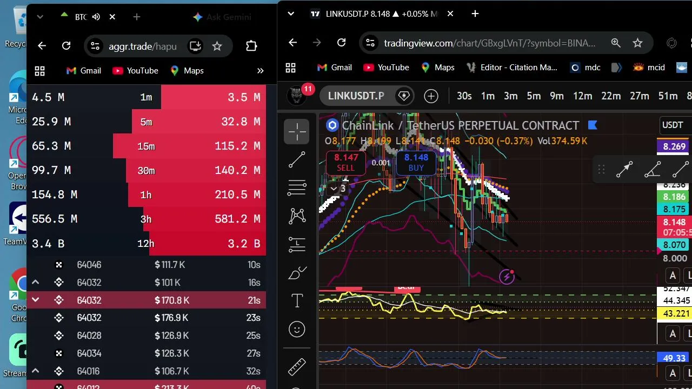Open the TeamViewer desktop shortcut
Image resolution: width=692 pixels, height=389 pixels.
(x=18, y=223)
